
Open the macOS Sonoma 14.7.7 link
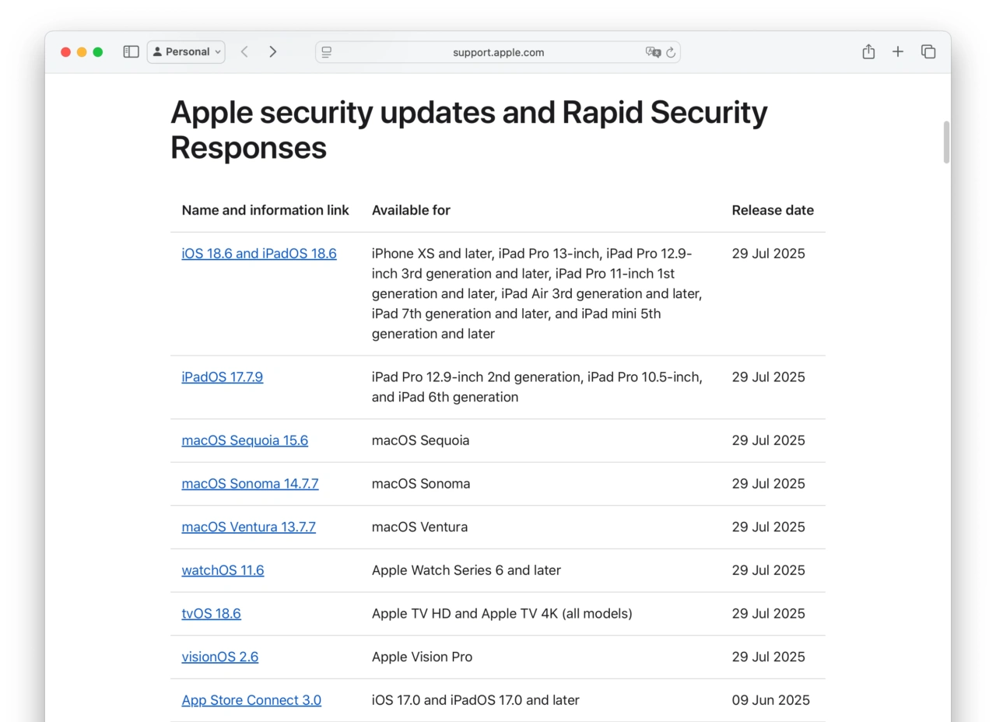(x=250, y=484)
